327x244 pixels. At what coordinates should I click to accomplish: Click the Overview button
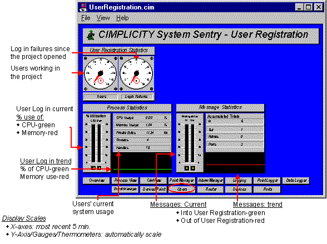point(97,181)
